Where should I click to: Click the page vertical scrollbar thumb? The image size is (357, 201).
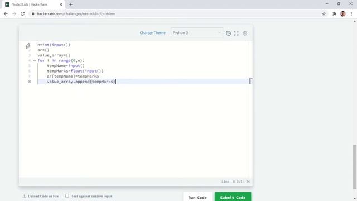[x=355, y=167]
